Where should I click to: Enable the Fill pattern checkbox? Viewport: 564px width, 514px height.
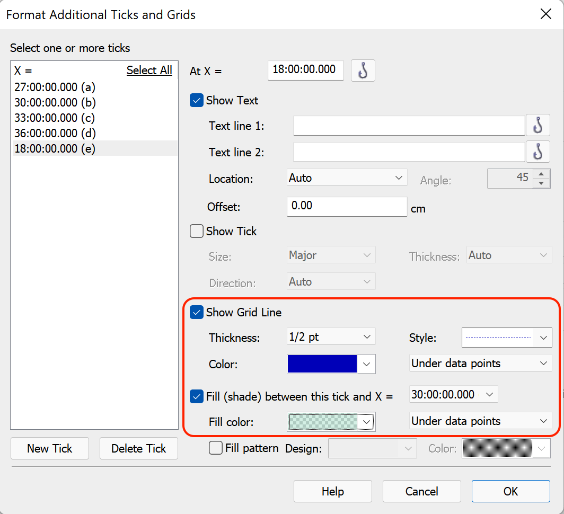[x=216, y=448]
